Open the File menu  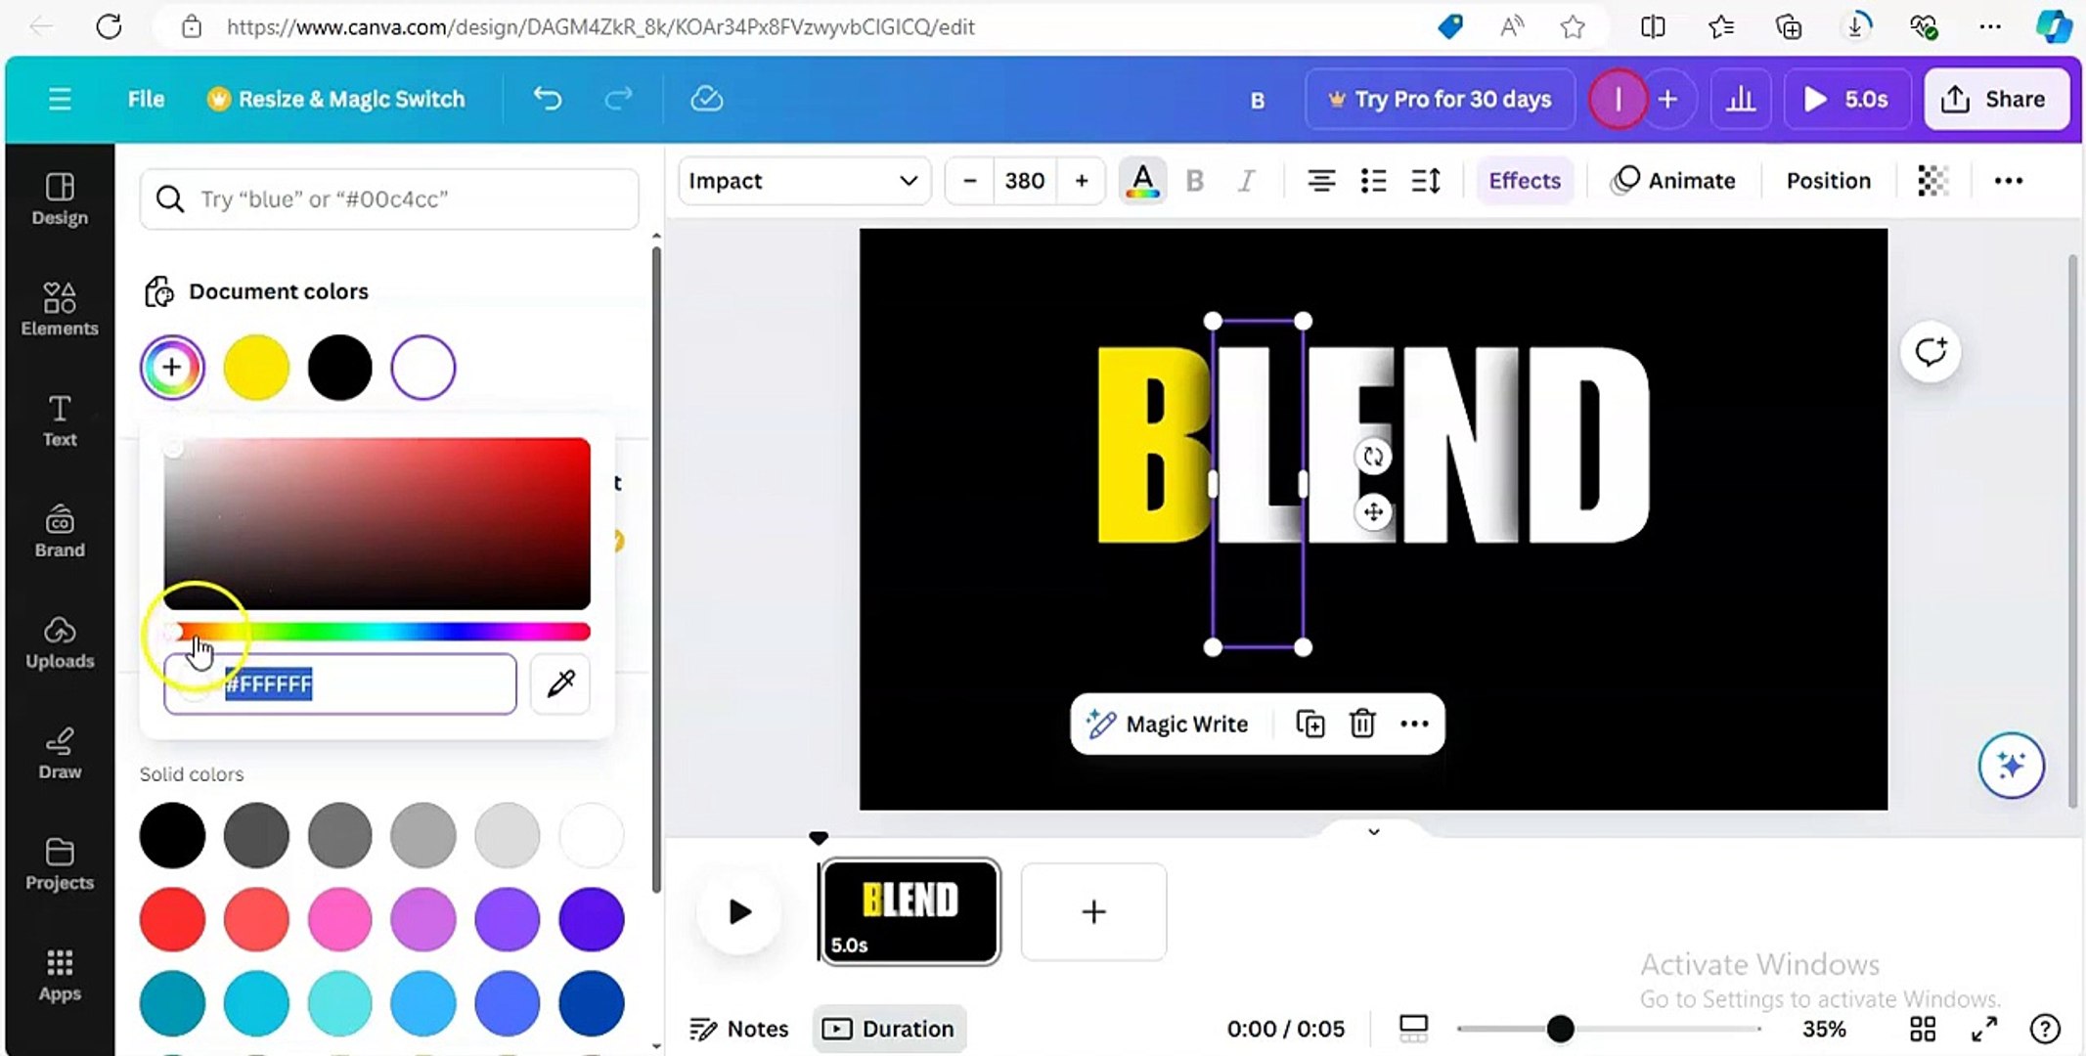point(145,98)
